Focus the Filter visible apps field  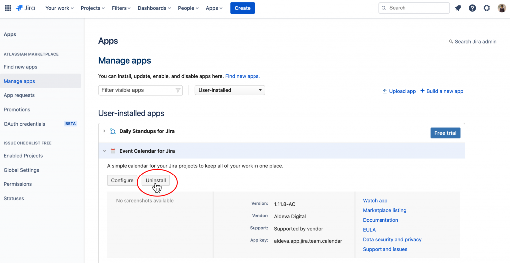(x=140, y=90)
